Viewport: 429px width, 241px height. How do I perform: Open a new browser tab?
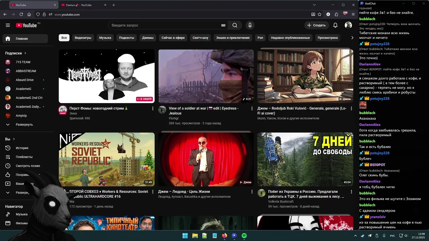click(114, 5)
